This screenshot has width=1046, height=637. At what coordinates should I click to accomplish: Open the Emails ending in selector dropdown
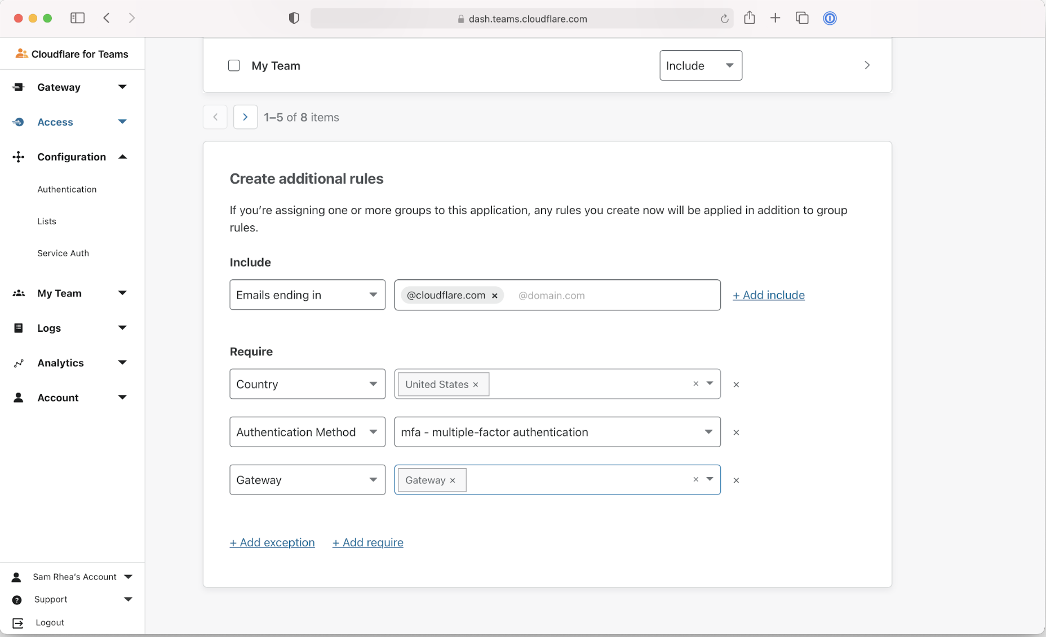point(307,295)
